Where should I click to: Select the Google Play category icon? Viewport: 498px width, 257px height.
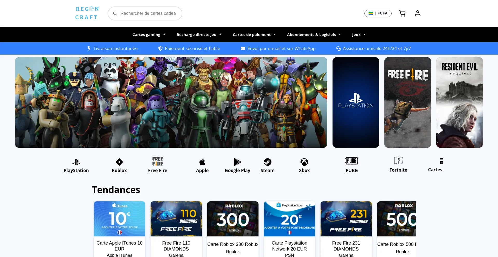click(237, 162)
